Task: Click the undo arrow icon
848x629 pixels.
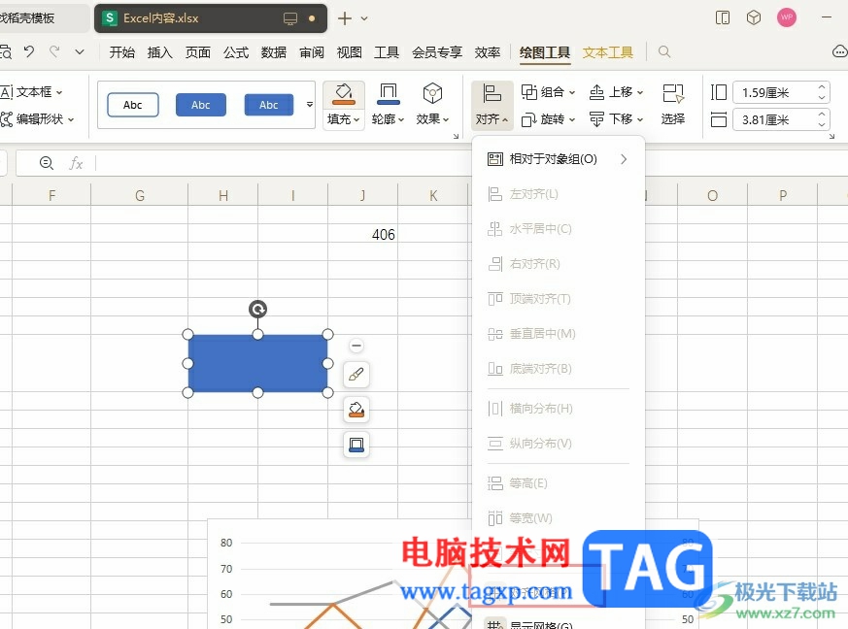Action: tap(29, 51)
